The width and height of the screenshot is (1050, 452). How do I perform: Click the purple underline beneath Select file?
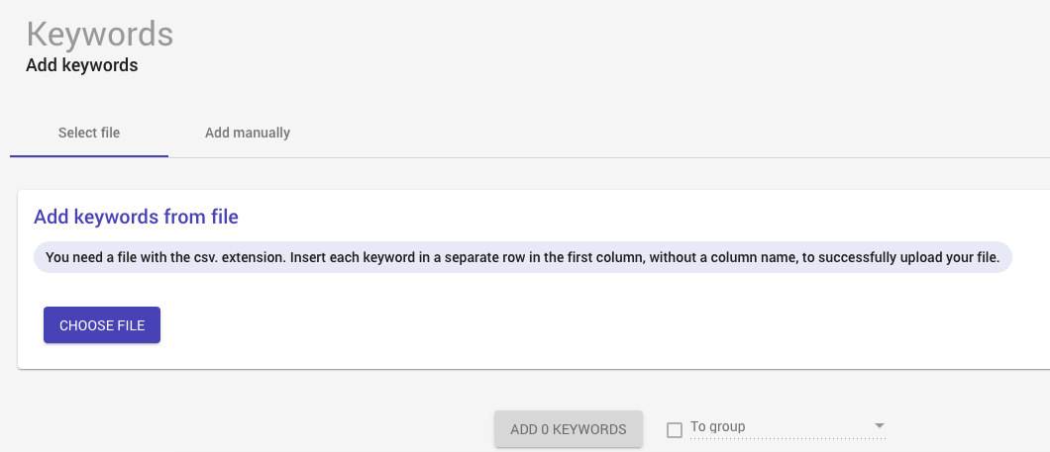89,156
